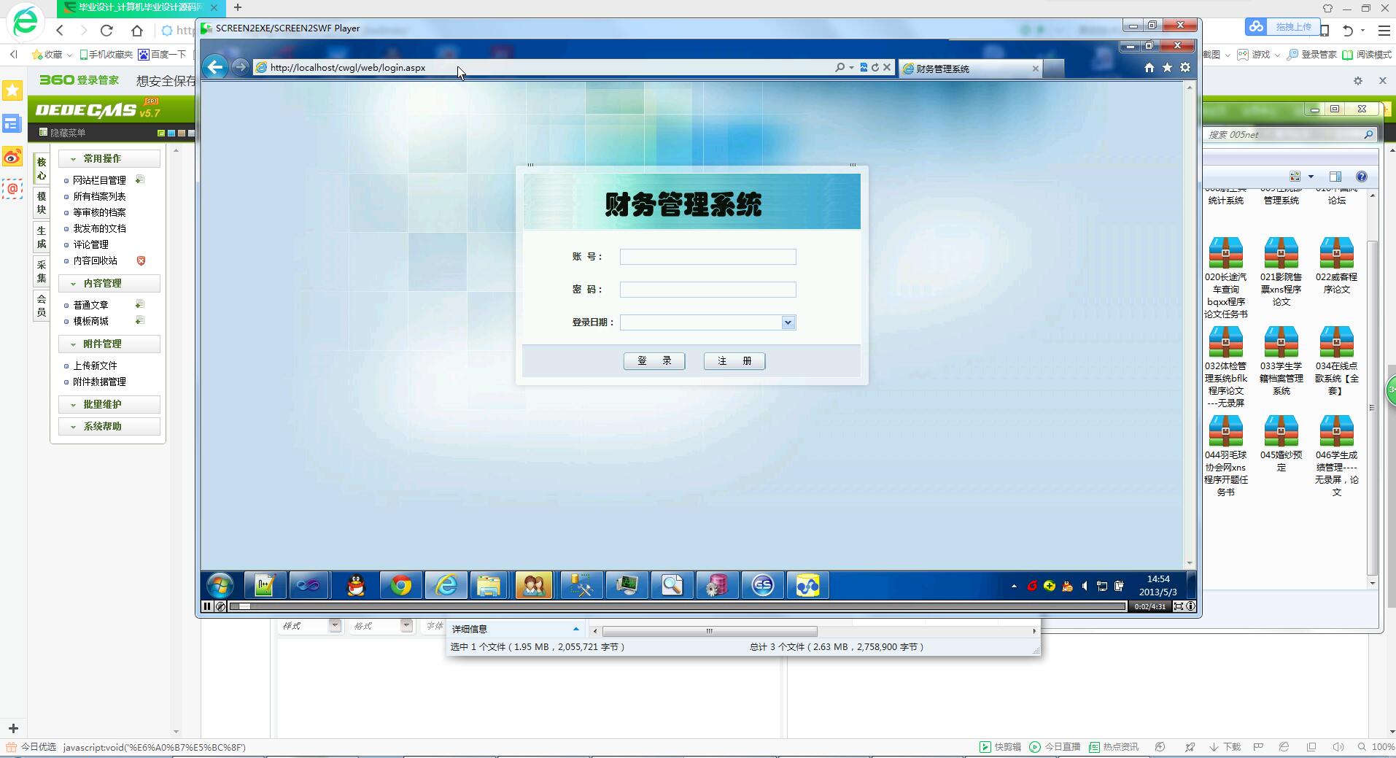The height and width of the screenshot is (758, 1396).
Task: Click the 密码 input field
Action: click(707, 290)
